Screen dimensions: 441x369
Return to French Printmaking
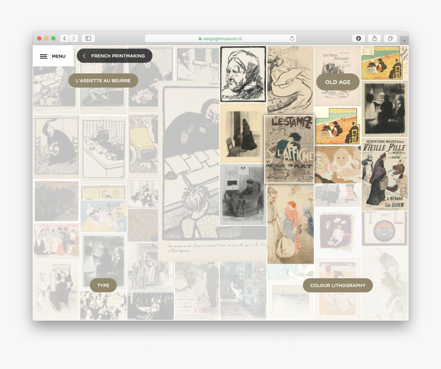click(114, 56)
